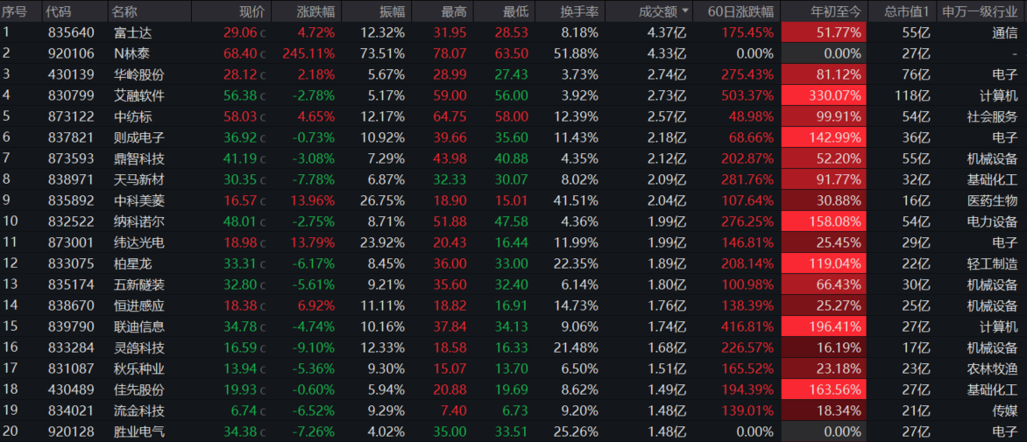Click the 医药生物 industry cell
The image size is (1027, 442).
click(x=992, y=200)
